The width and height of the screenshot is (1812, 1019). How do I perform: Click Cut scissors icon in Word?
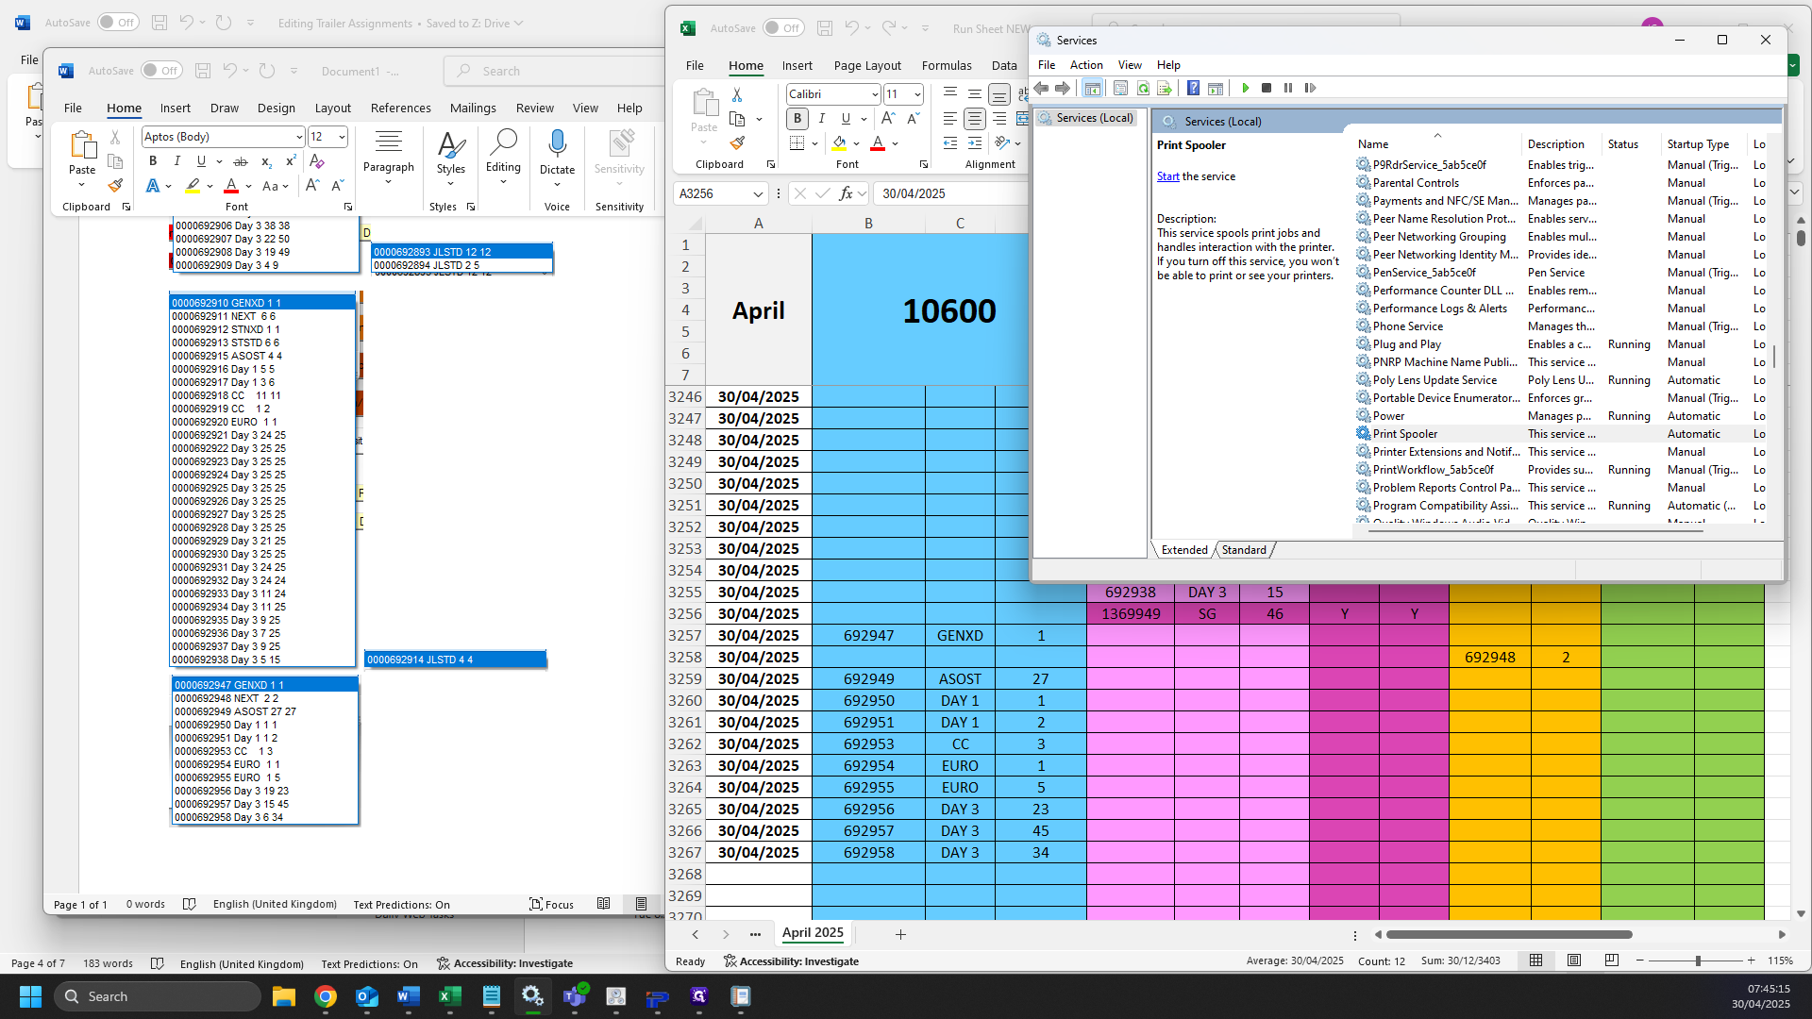pyautogui.click(x=115, y=138)
